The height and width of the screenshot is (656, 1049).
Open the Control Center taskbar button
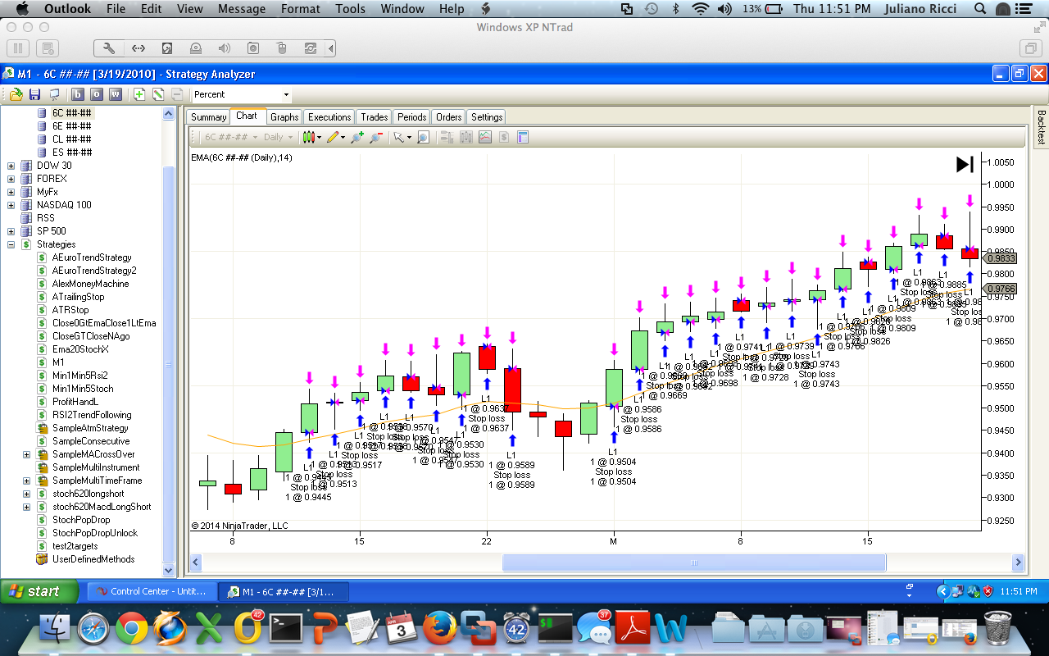[152, 591]
